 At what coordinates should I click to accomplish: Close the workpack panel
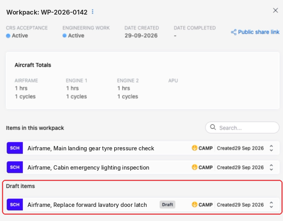[x=276, y=11]
